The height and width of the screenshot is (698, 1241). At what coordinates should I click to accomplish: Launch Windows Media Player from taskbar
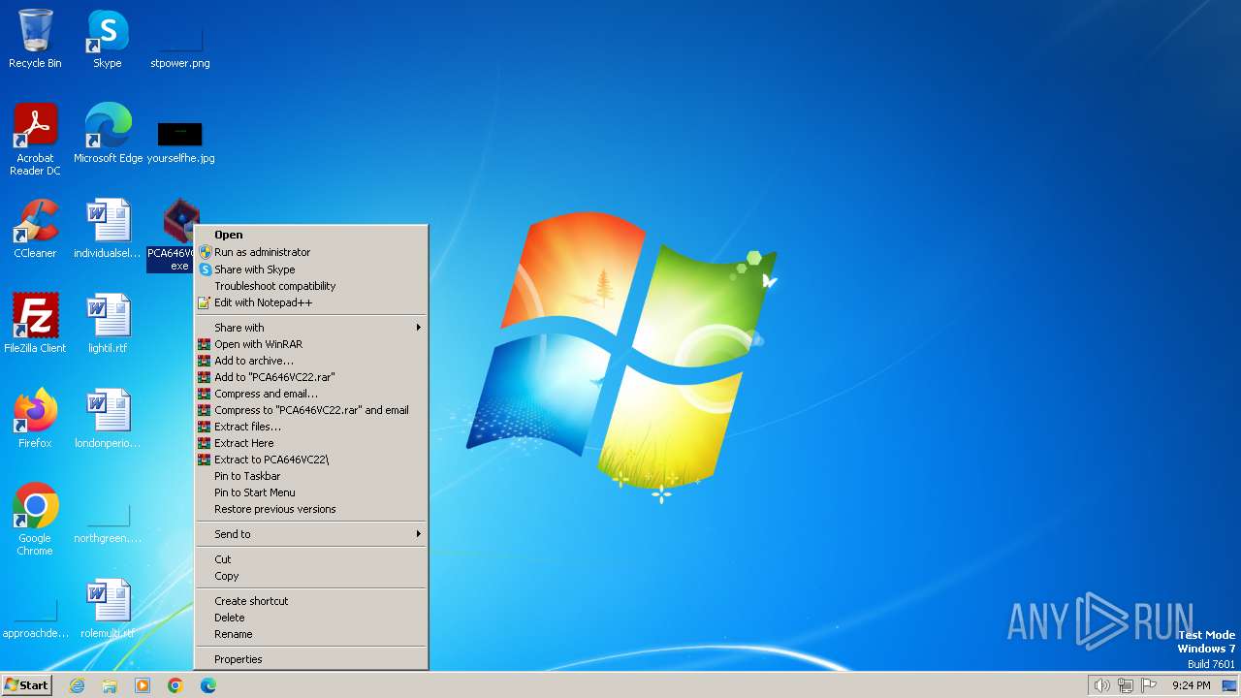tap(143, 685)
